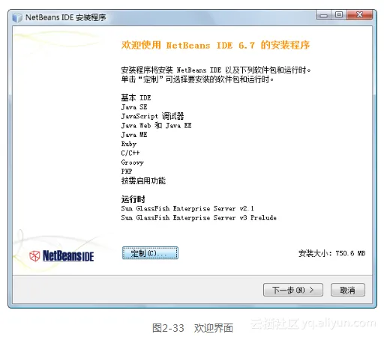Image resolution: width=384 pixels, height=337 pixels.
Task: Click the 定制(C)... customize button
Action: [150, 253]
